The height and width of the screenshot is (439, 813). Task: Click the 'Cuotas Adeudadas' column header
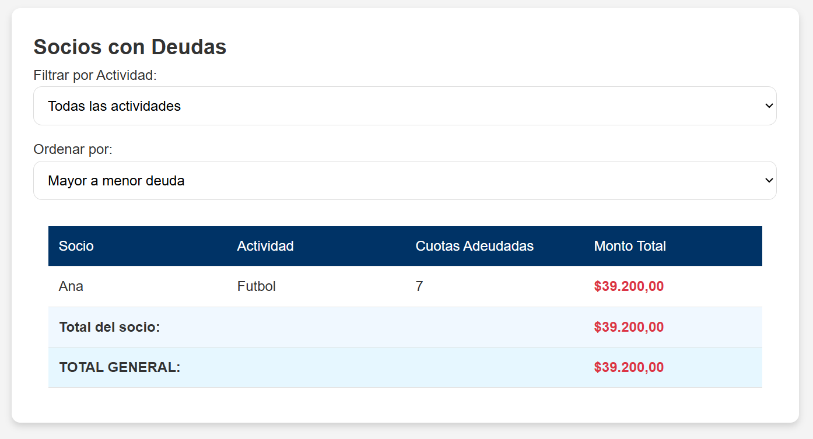pos(474,246)
